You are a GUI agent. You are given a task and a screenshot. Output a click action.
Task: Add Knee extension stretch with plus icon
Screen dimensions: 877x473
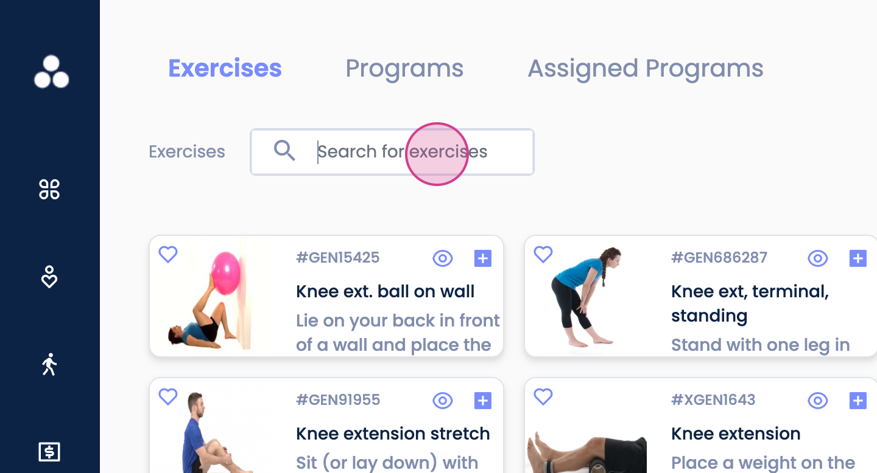click(x=482, y=401)
